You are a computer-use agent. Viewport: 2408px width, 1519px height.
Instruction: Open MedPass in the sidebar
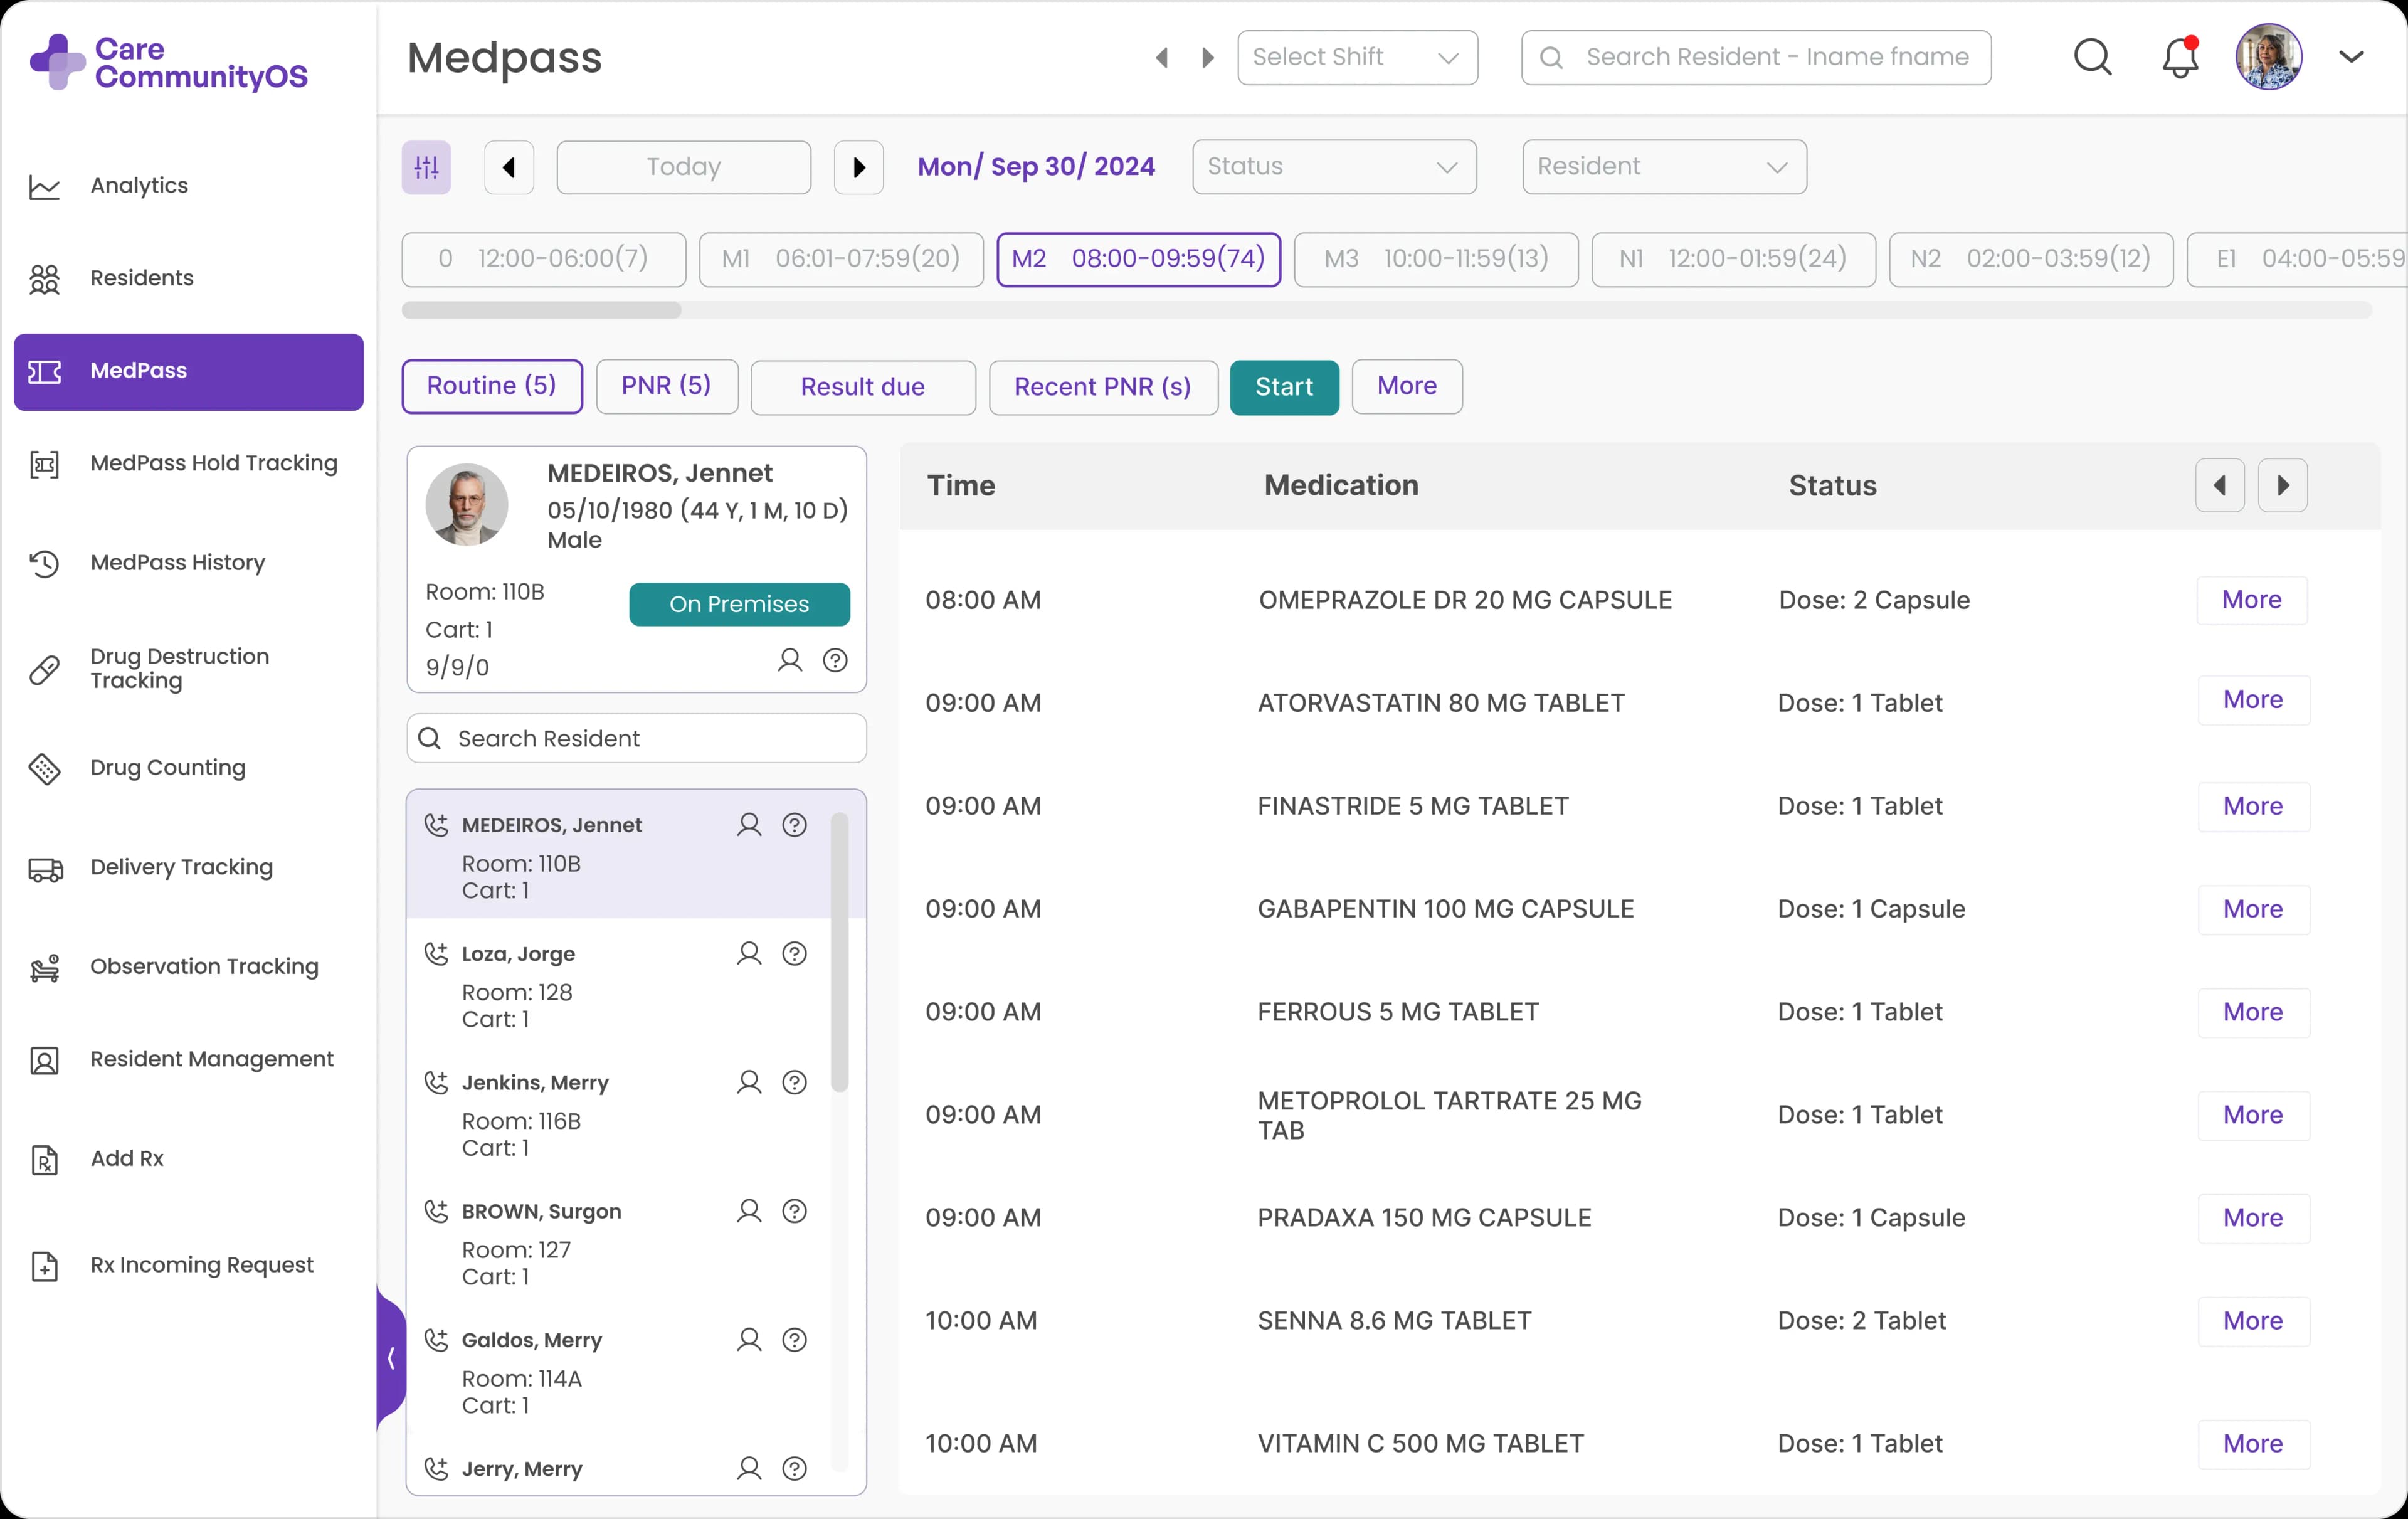point(188,372)
